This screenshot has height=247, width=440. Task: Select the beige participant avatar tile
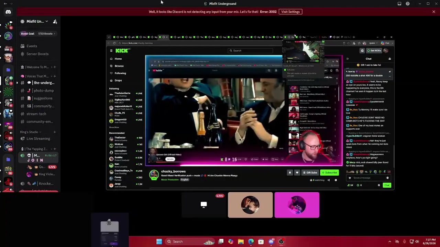[x=250, y=205]
